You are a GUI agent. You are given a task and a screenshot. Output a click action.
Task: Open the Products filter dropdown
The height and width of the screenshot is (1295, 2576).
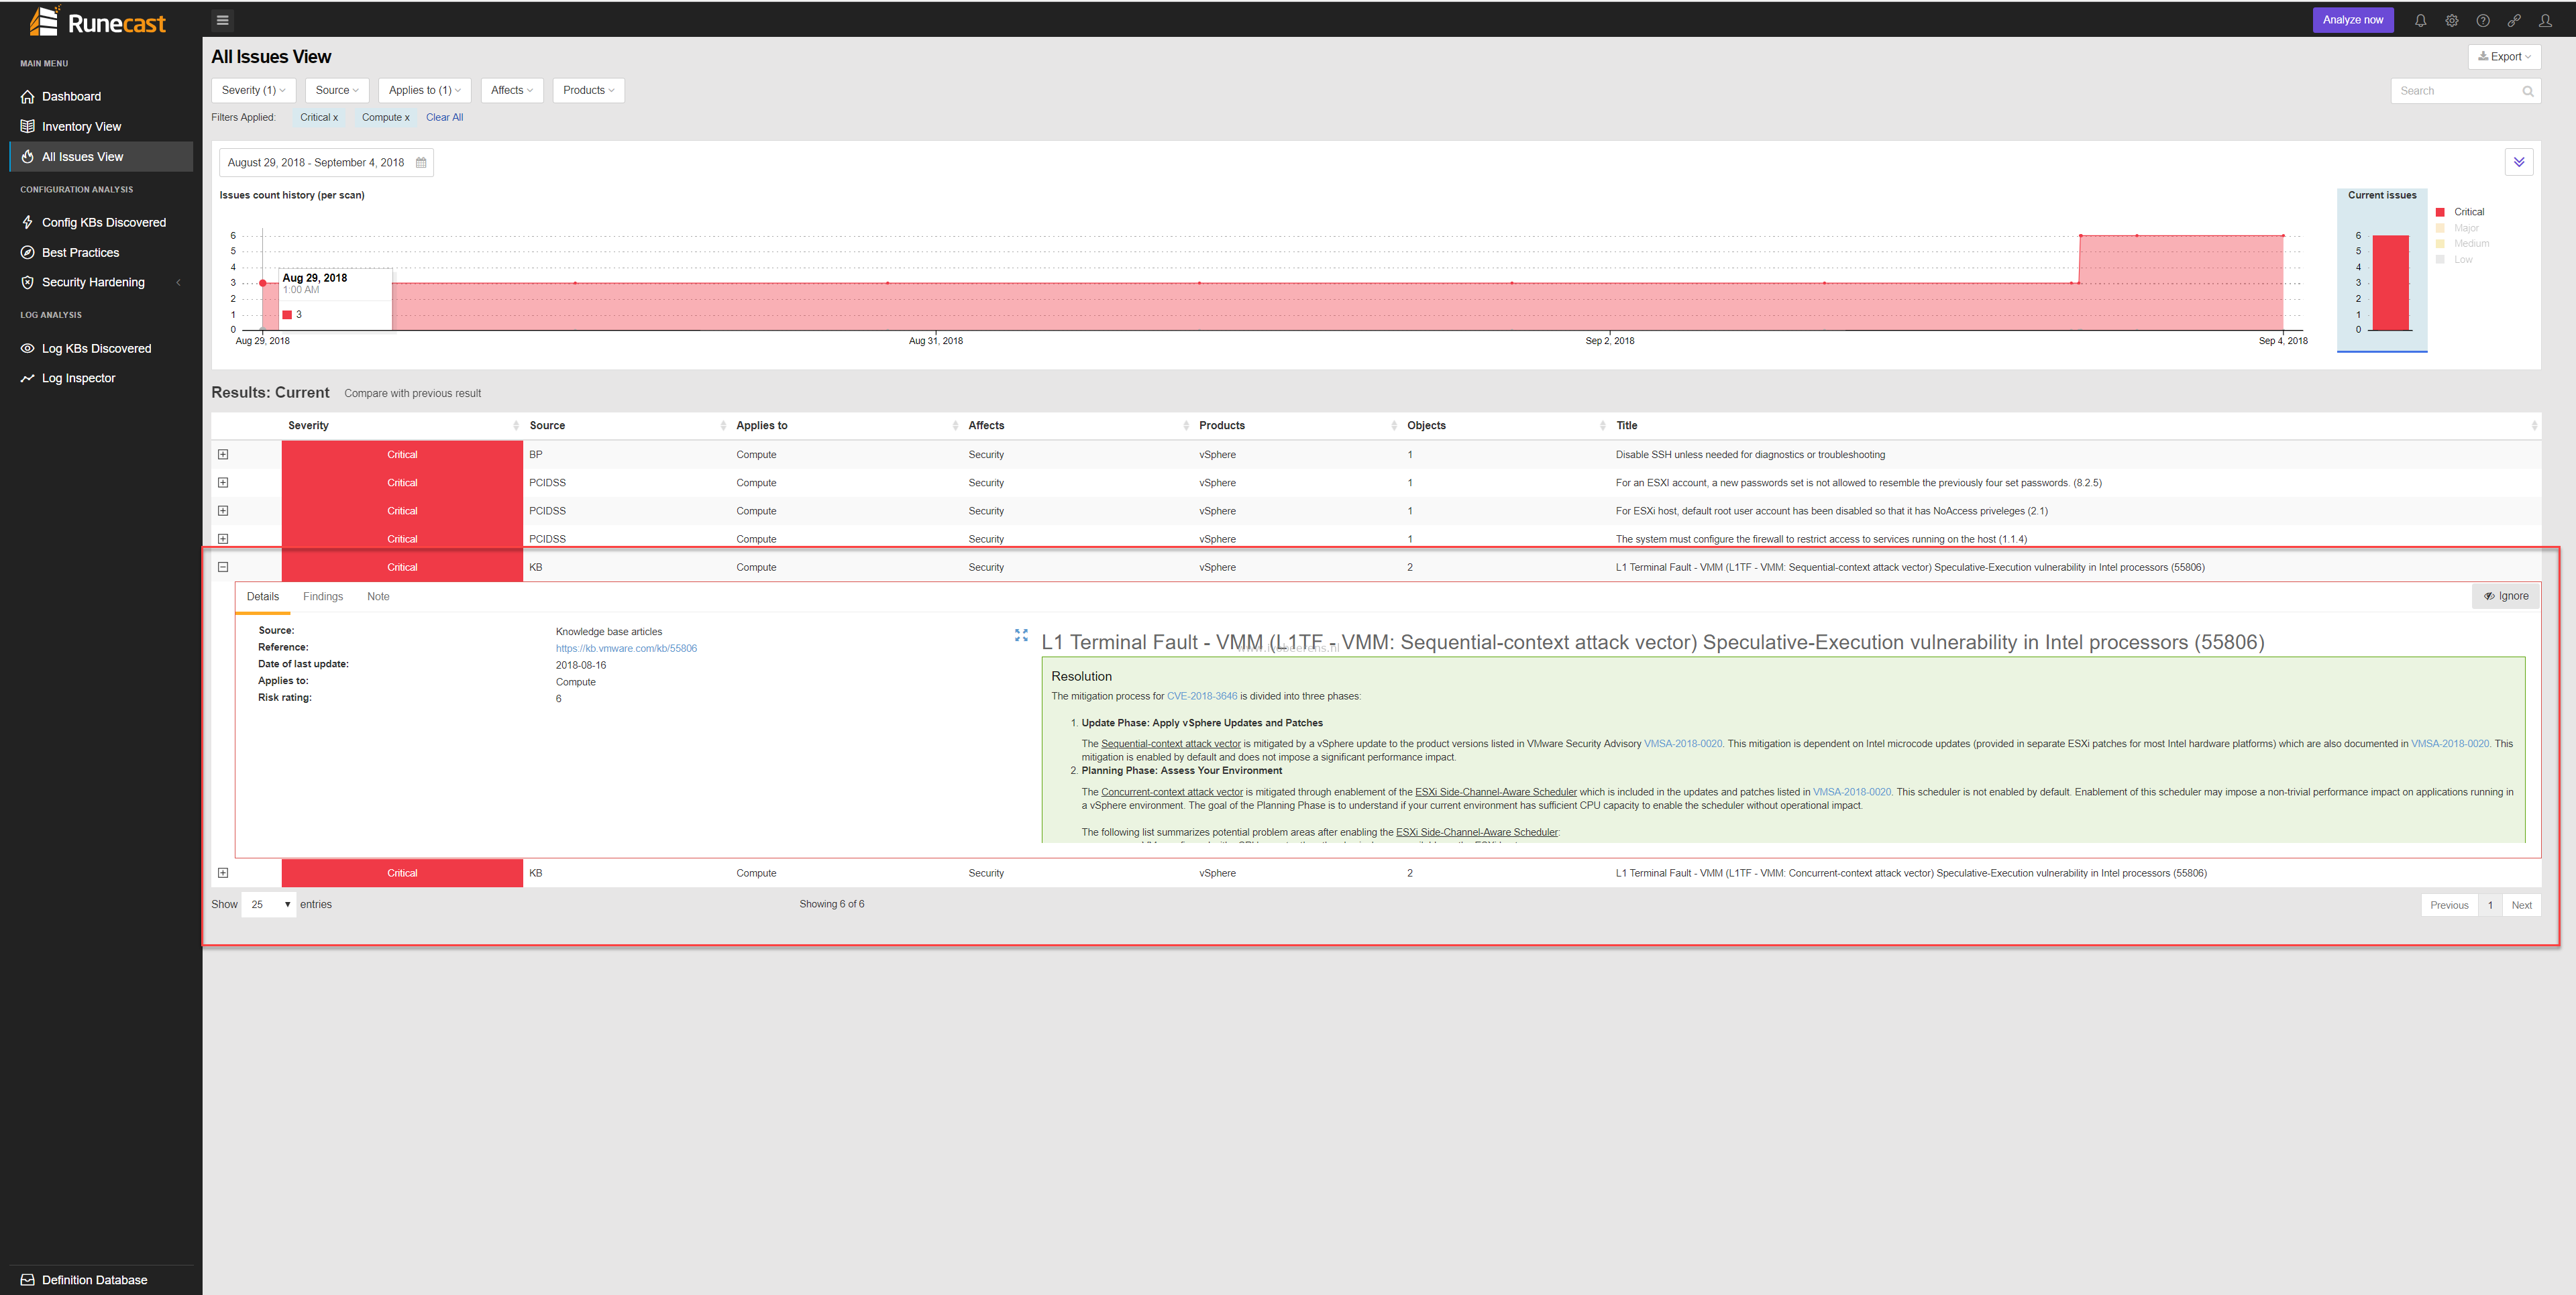(588, 91)
